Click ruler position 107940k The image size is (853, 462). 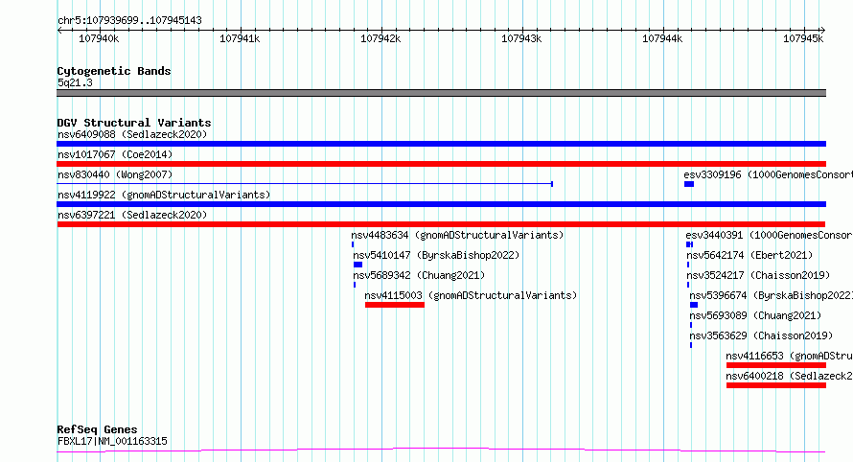(x=99, y=38)
